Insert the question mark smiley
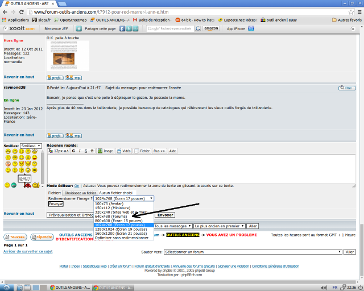 [x=22, y=170]
